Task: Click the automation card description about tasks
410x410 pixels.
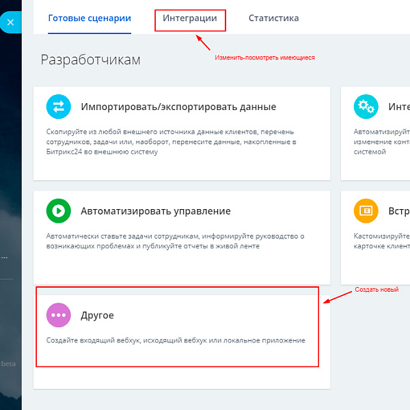Action: click(174, 241)
